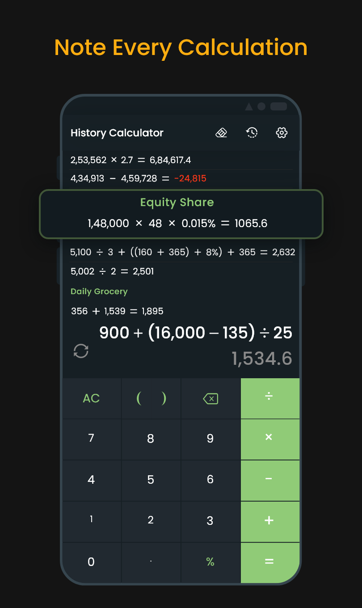Tap the number 2 key
Image resolution: width=362 pixels, height=608 pixels.
(151, 522)
